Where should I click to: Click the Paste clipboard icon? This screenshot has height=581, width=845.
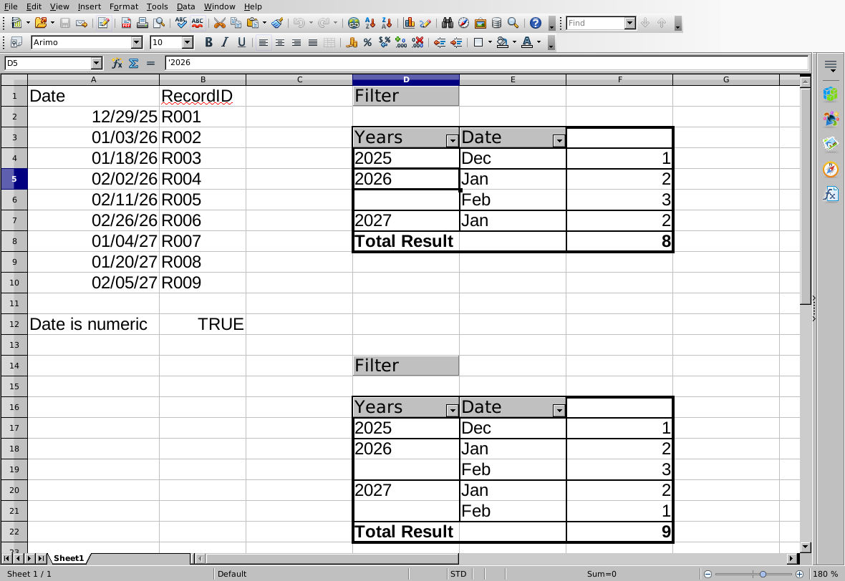252,23
